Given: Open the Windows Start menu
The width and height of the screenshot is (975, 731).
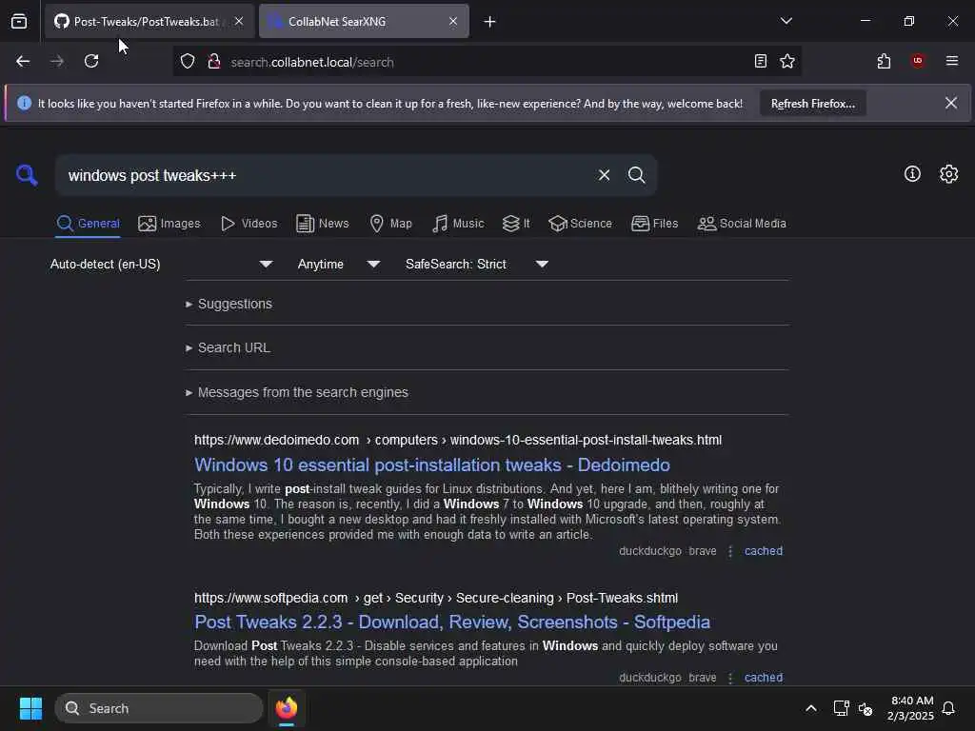Looking at the screenshot, I should point(30,708).
